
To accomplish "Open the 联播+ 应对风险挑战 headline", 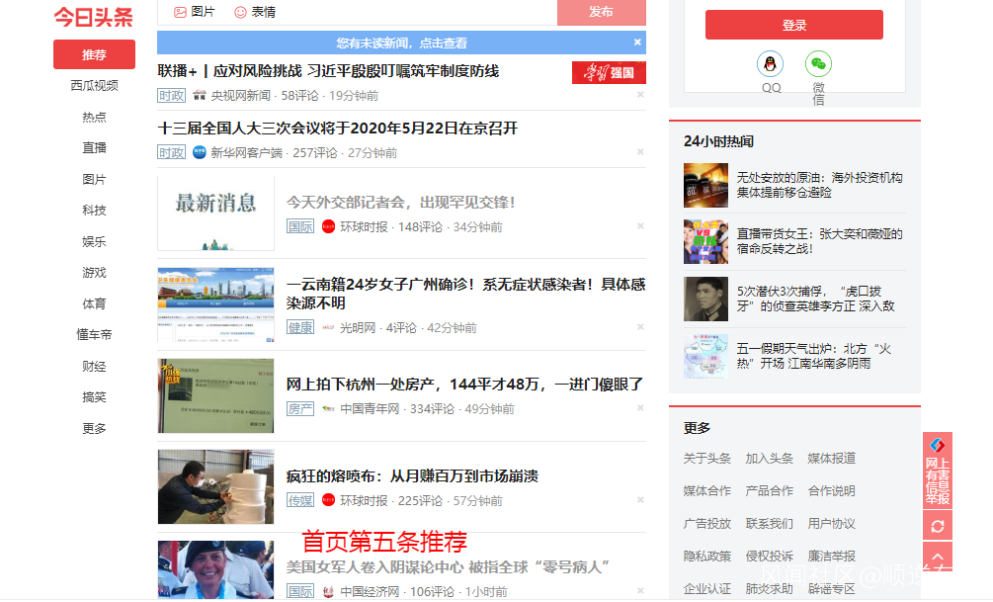I will click(328, 71).
